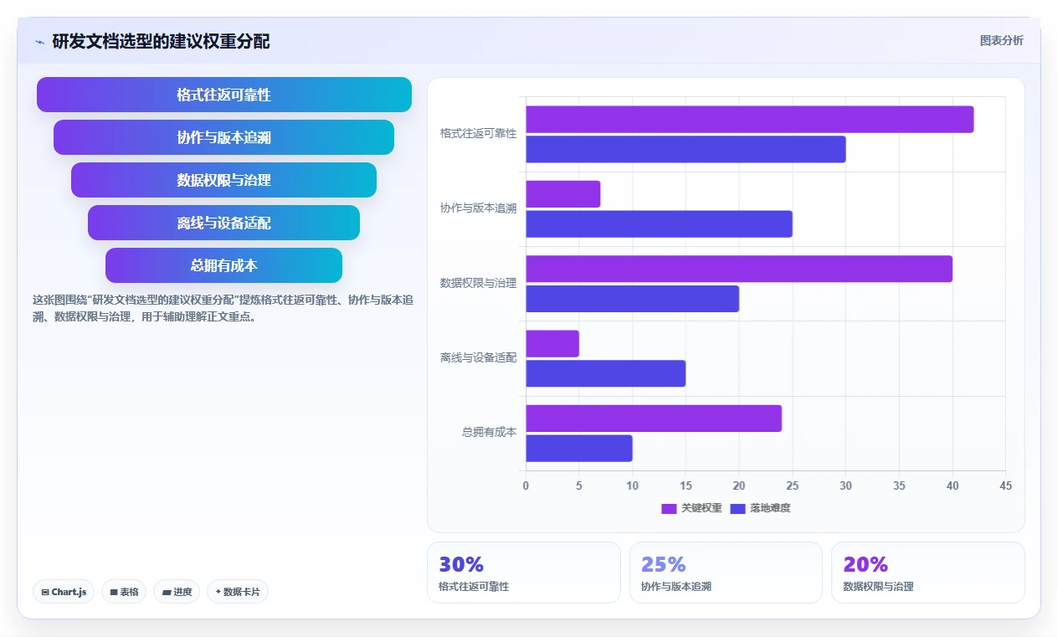Screen dimensions: 1058x637
Task: Open the 30% 格式往返可靠性 data card
Action: coord(524,573)
